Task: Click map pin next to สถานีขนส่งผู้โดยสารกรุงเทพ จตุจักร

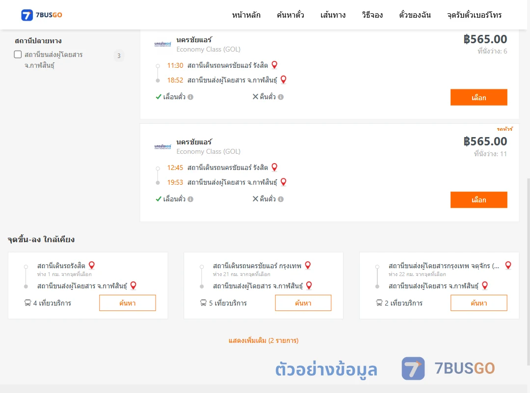Action: [x=508, y=265]
